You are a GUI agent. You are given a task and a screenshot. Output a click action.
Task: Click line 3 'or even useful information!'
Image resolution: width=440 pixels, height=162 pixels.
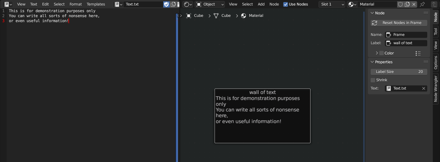click(x=39, y=21)
